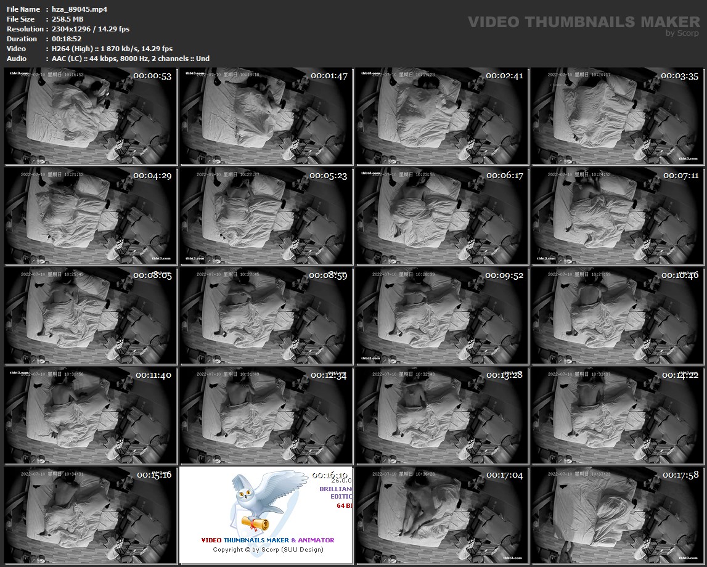Open the thumbnail stamped 00:11:40
The height and width of the screenshot is (567, 707).
(x=91, y=415)
